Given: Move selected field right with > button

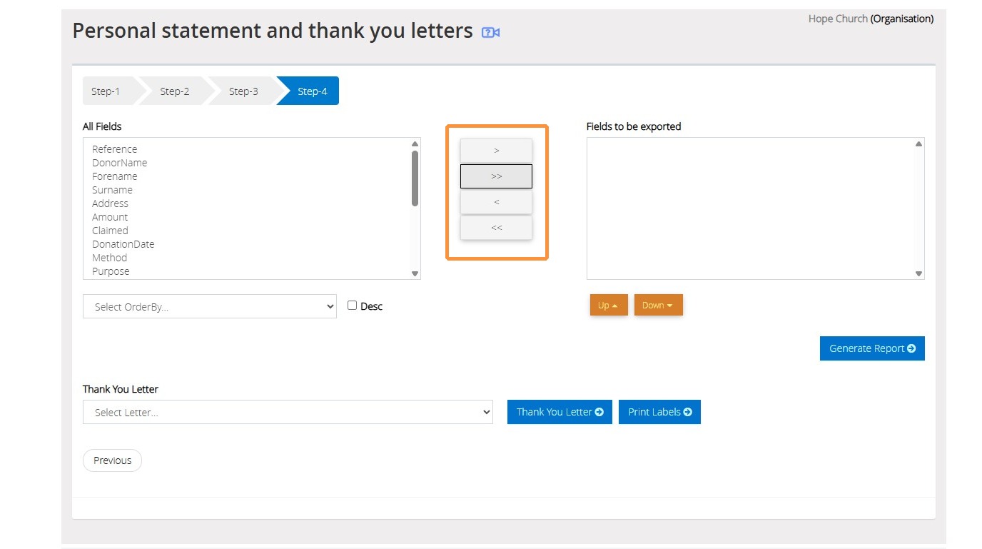Looking at the screenshot, I should click(496, 151).
